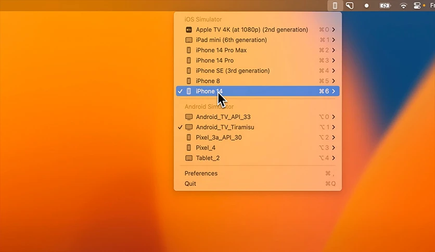Select iPhone 8 simulator entry
This screenshot has height=252, width=435.
258,81
